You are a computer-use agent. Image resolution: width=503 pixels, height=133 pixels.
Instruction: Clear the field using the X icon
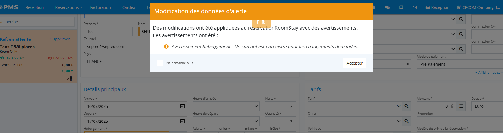(x=407, y=64)
